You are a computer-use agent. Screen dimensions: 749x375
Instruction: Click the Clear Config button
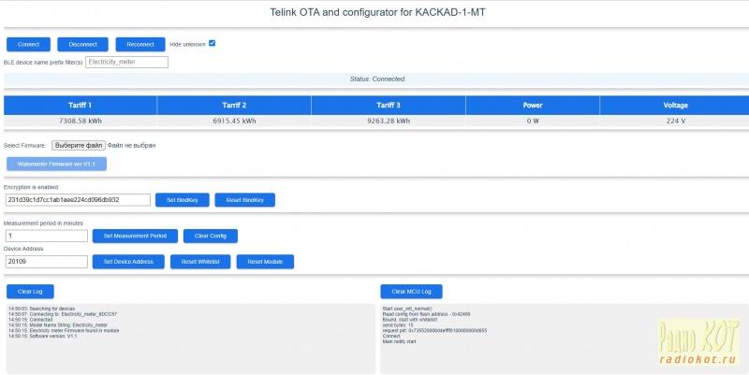[x=211, y=236]
